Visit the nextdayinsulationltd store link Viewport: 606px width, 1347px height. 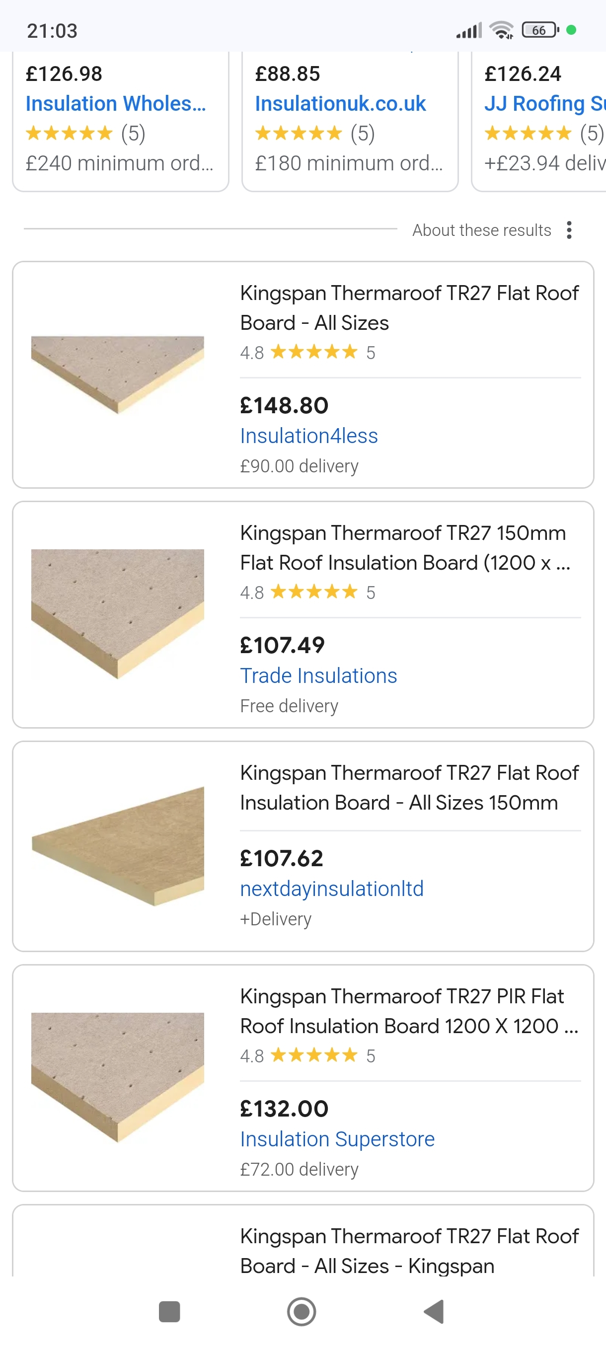click(x=331, y=889)
